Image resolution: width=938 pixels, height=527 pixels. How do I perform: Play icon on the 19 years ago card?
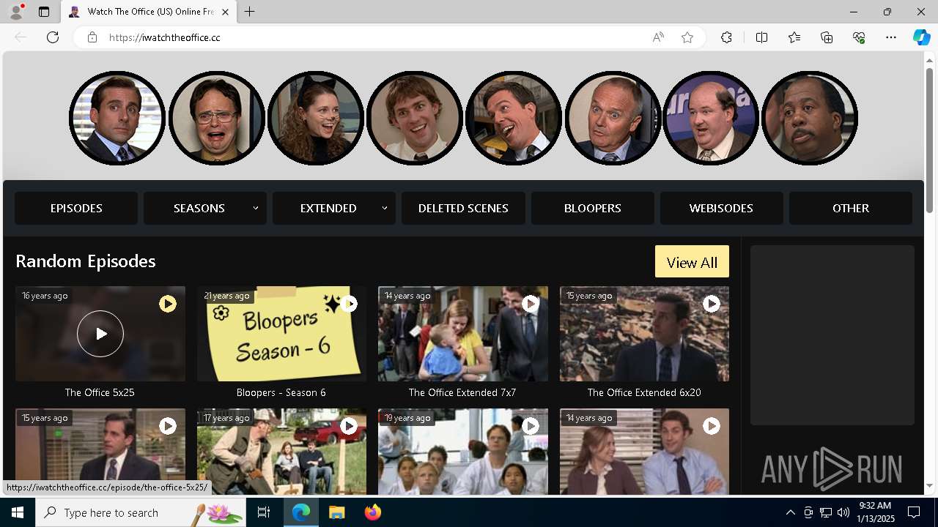531,425
